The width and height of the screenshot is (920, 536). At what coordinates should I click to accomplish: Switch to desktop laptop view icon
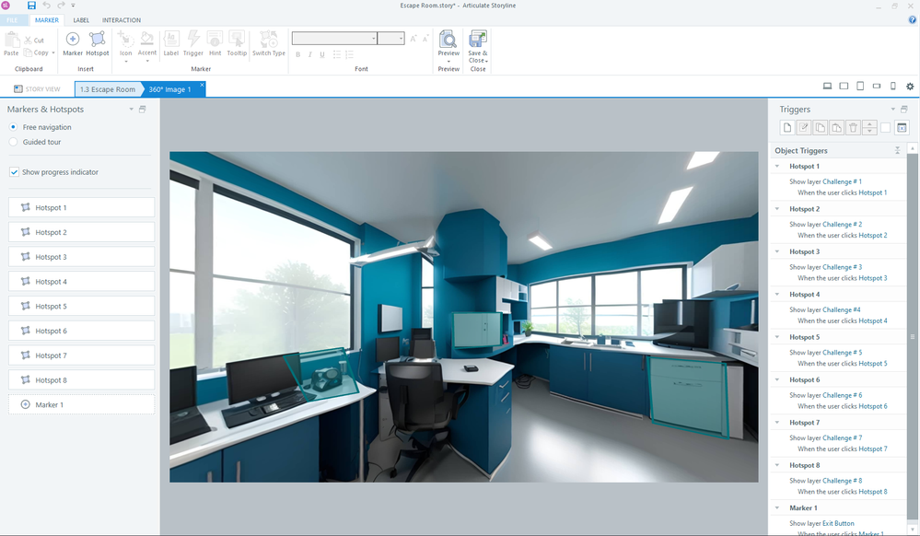point(827,87)
